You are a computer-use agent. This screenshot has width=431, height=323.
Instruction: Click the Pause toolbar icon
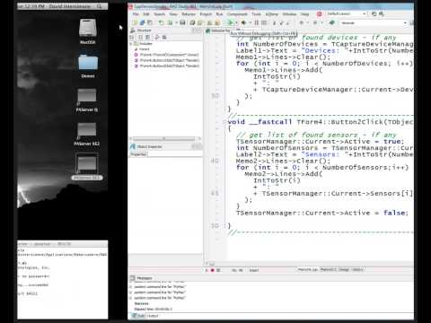tap(257, 22)
